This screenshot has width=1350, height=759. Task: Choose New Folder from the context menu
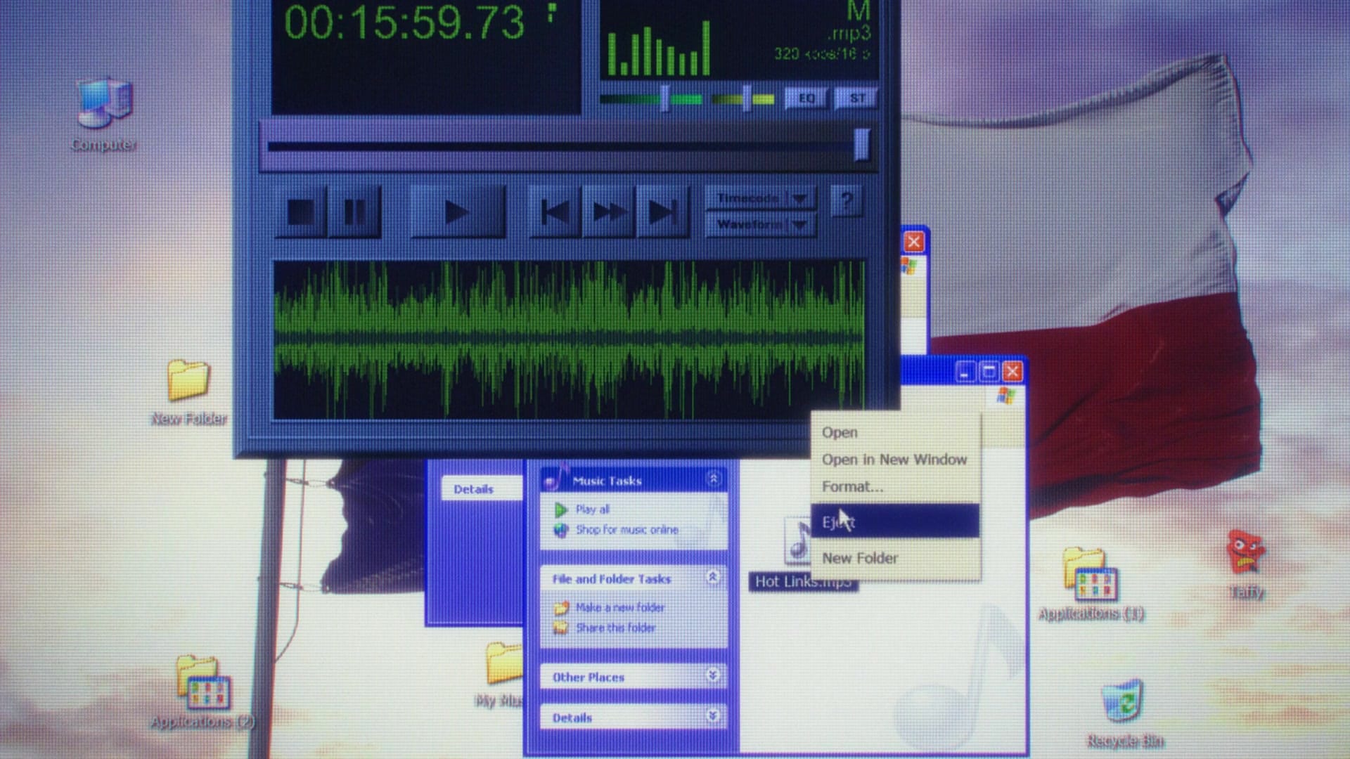(860, 558)
